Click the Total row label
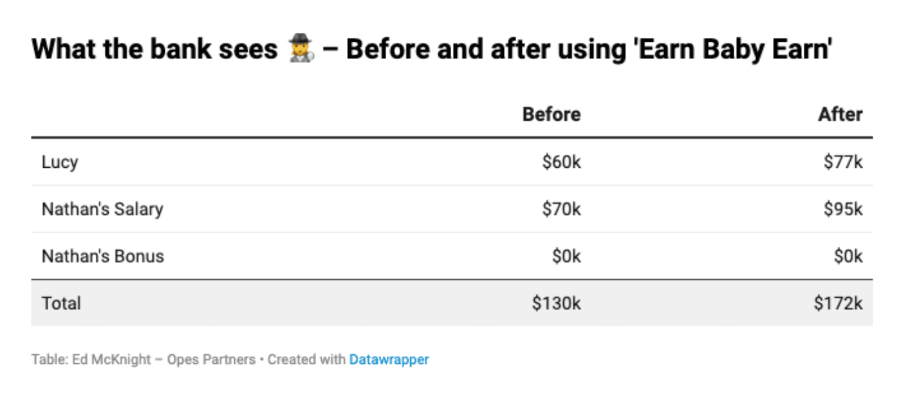Viewport: 901px width, 405px height. click(61, 303)
